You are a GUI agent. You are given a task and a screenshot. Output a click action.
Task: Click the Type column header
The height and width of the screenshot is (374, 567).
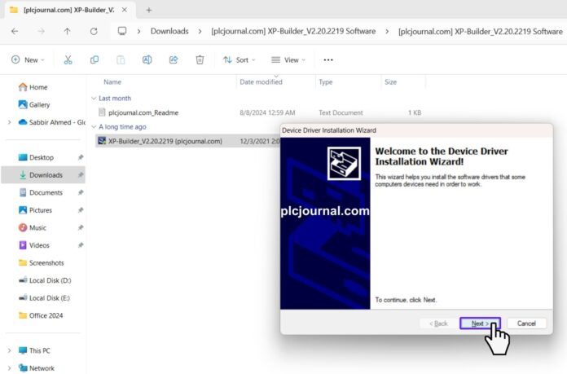click(325, 82)
